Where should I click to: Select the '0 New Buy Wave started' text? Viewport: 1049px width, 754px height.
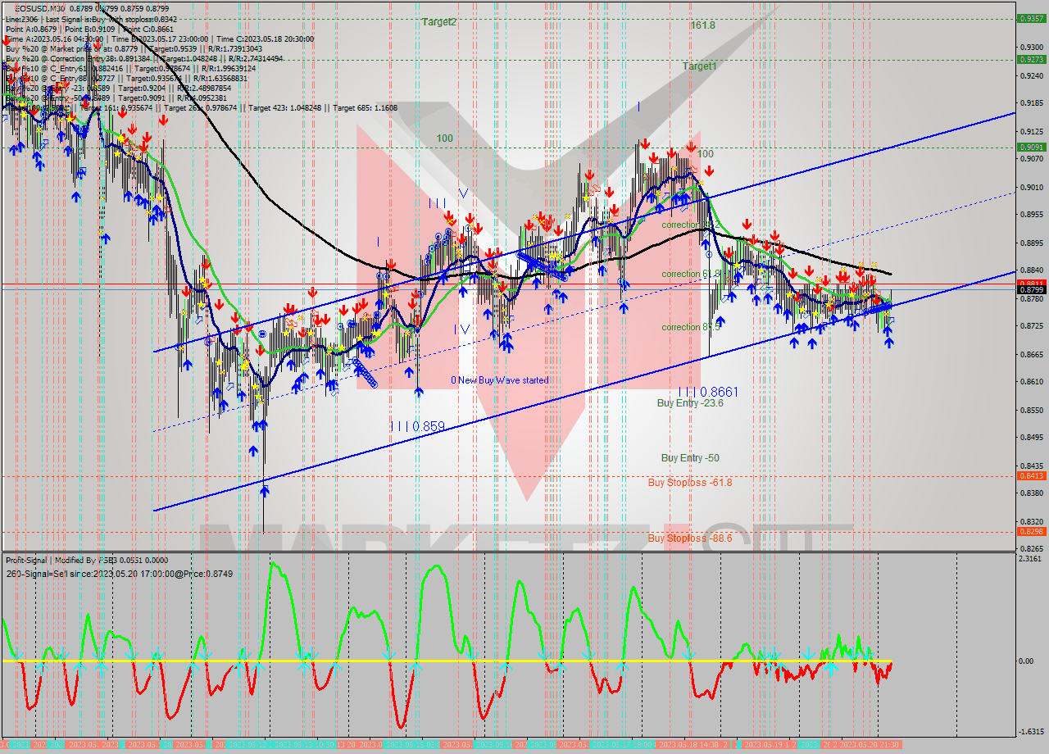tap(500, 380)
